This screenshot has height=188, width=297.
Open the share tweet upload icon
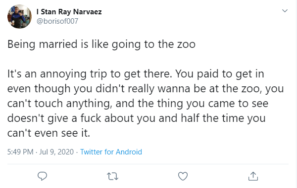(x=253, y=176)
